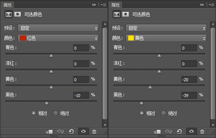Viewport: 216px width, 138px height.
Task: Click the selective color adjustment icon in left panel
Action: point(9,14)
